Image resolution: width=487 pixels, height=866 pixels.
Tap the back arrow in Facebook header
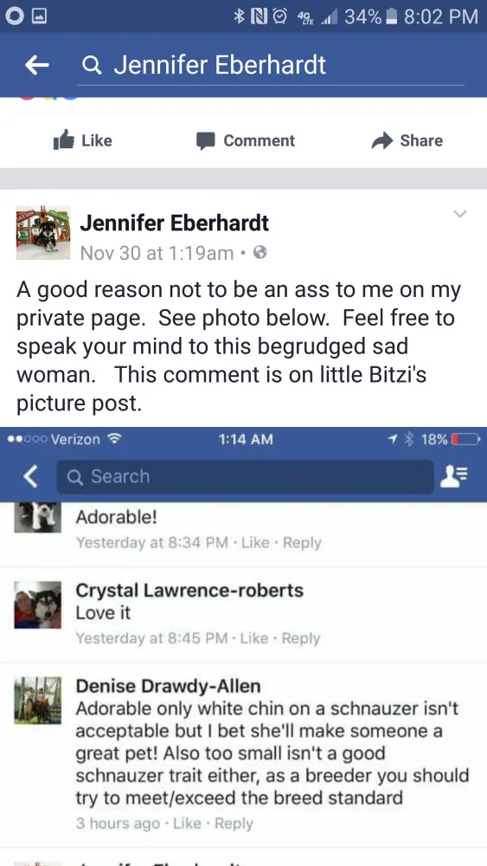coord(37,66)
